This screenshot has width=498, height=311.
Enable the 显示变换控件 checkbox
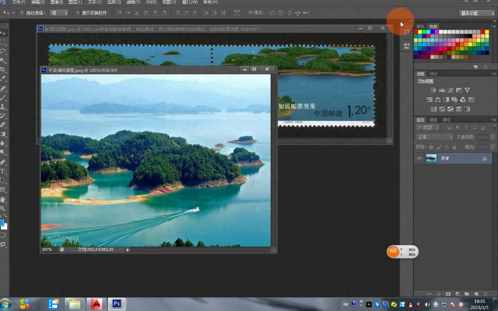[78, 13]
